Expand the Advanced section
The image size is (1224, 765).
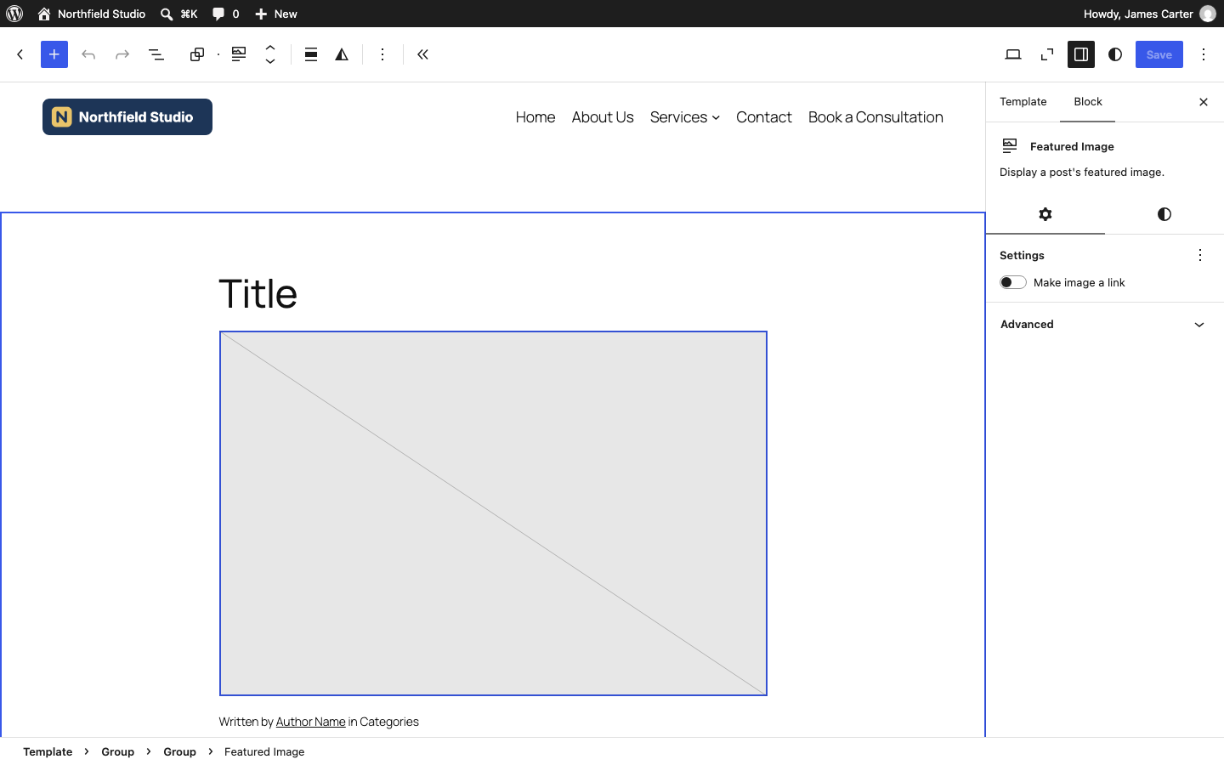click(x=1105, y=325)
